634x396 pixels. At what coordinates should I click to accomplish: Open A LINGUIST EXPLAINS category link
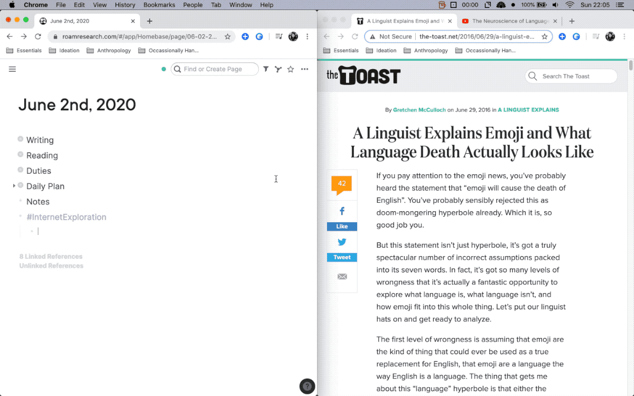(x=528, y=110)
